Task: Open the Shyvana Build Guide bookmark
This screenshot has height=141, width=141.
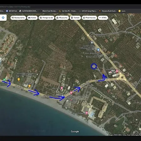Action: point(107,11)
